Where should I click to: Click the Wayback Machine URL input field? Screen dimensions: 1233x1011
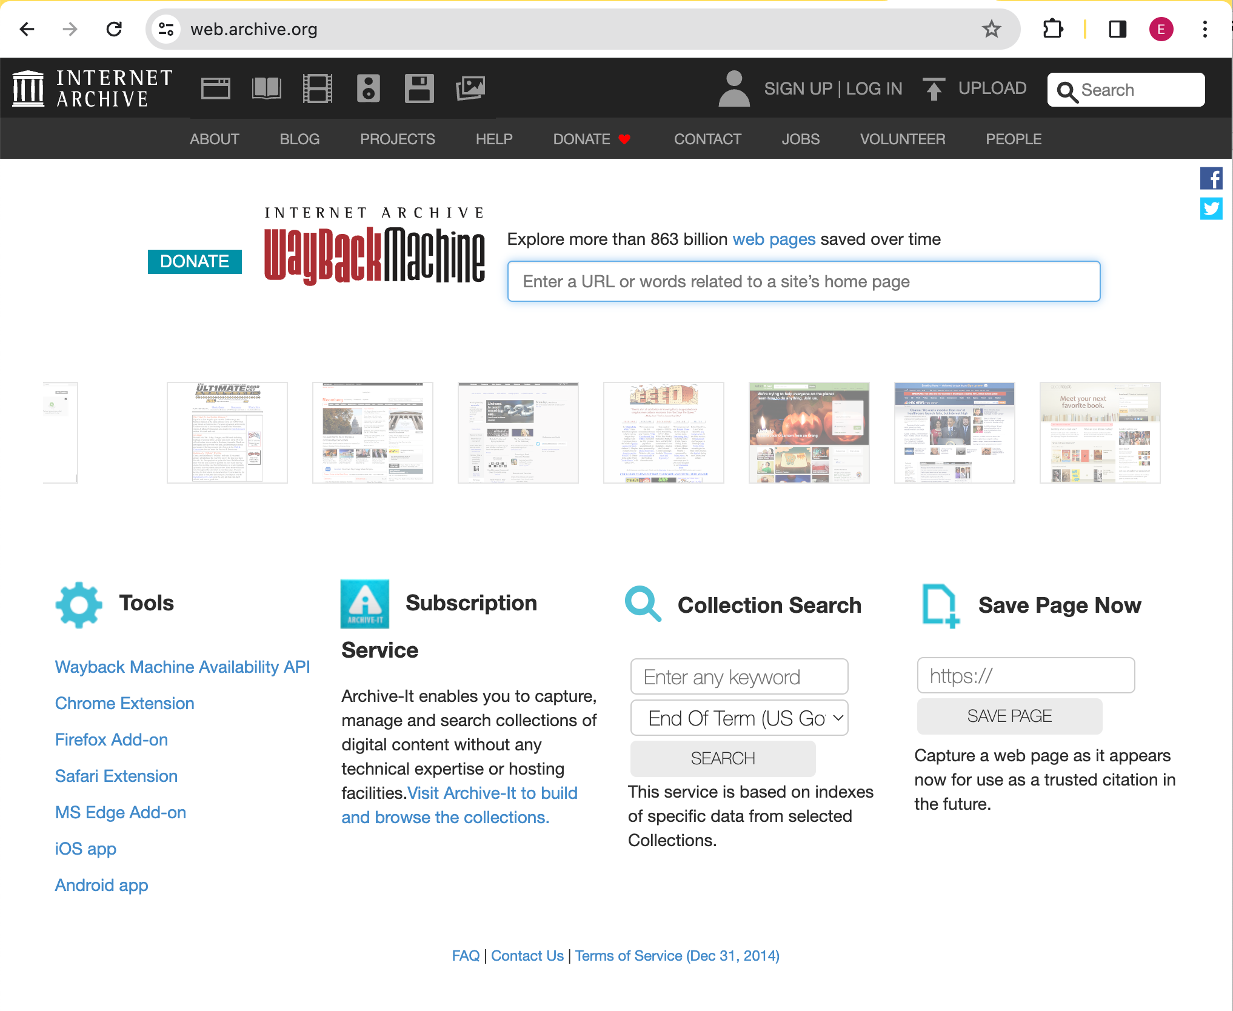803,281
